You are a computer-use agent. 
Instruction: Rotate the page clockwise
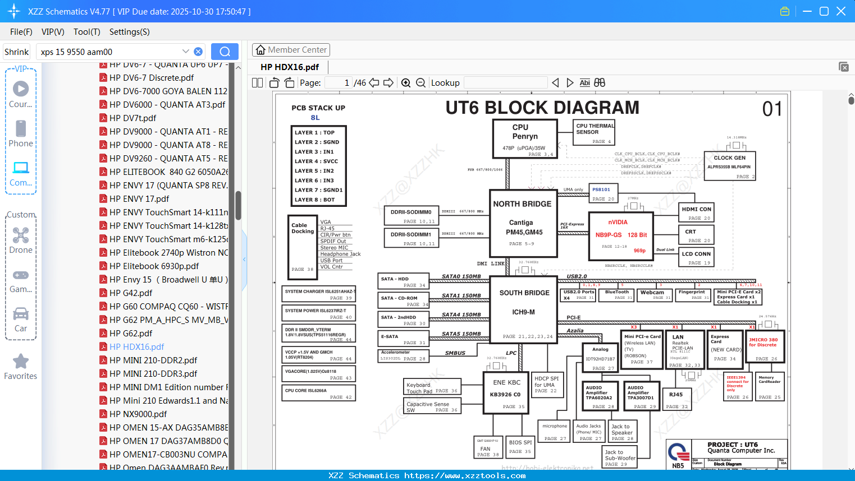290,82
